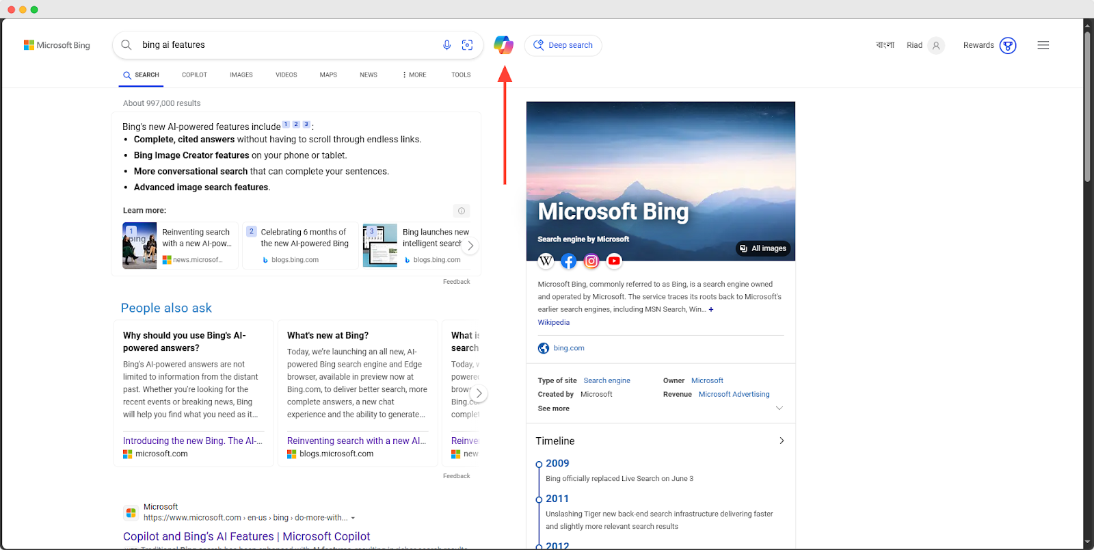Expand 'See more' facts with chevron
The width and height of the screenshot is (1094, 550).
tap(779, 408)
